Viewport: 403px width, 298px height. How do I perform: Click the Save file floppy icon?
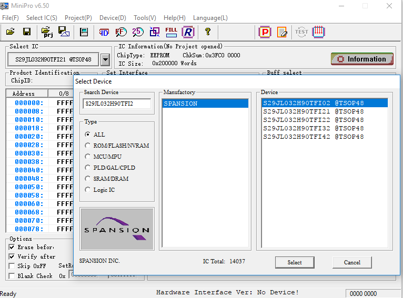[27, 32]
